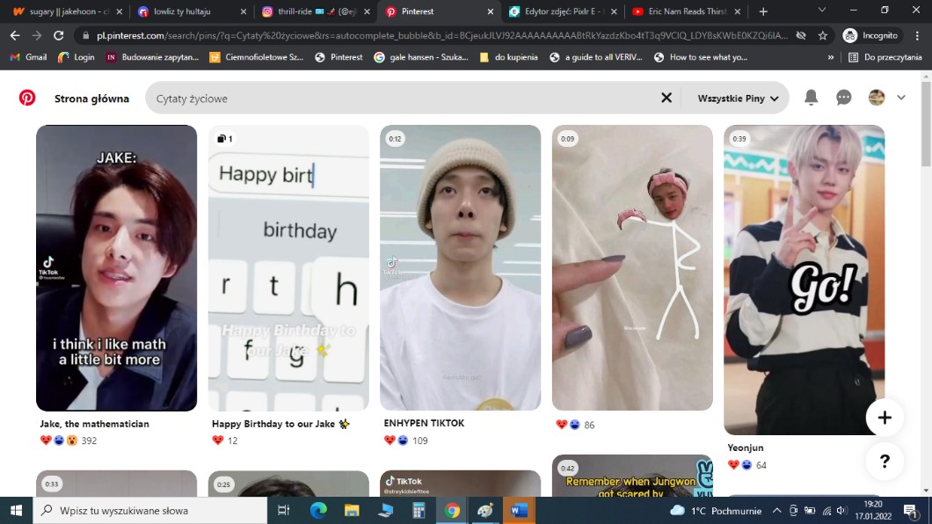The image size is (932, 524).
Task: Open Gmail bookmark in bookmarks bar
Action: [28, 57]
